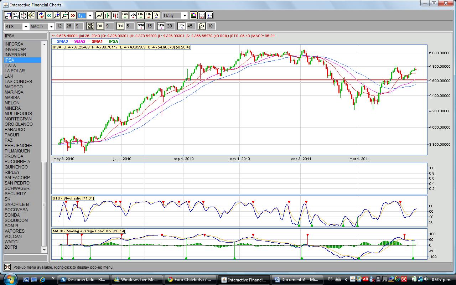
Task: Toggle the PAR SAR indicator
Action: 90,26
